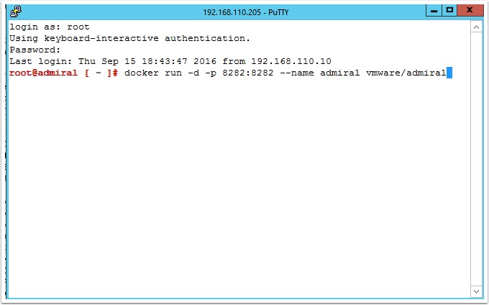Click 'Using keyboard-interactive authentication.' line
Screen dimensions: 489x305
click(x=129, y=38)
